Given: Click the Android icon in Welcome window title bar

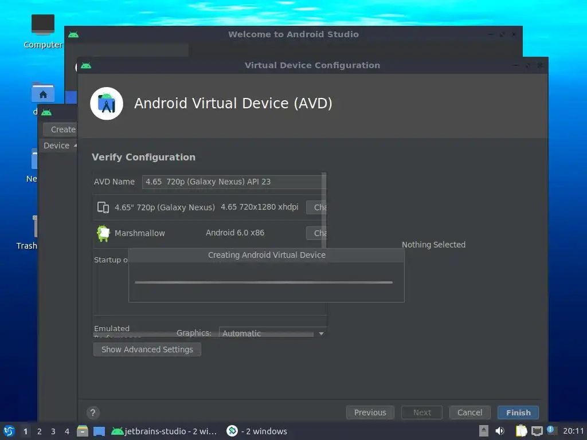Looking at the screenshot, I should tap(73, 34).
